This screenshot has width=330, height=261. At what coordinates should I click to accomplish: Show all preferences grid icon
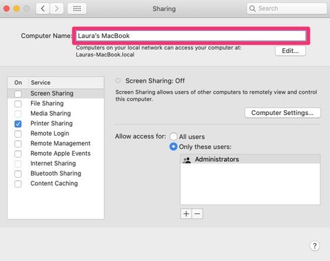(77, 9)
